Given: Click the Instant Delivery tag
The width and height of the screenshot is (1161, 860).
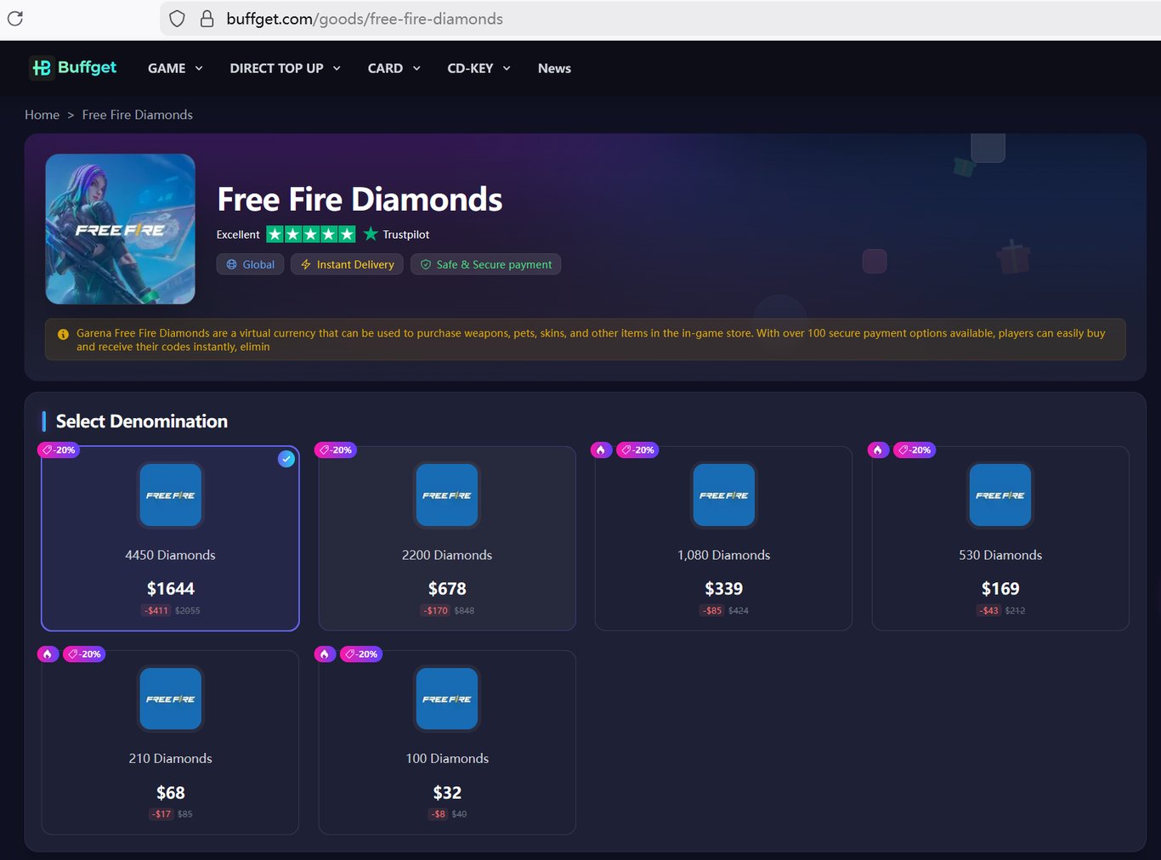Looking at the screenshot, I should tap(347, 264).
